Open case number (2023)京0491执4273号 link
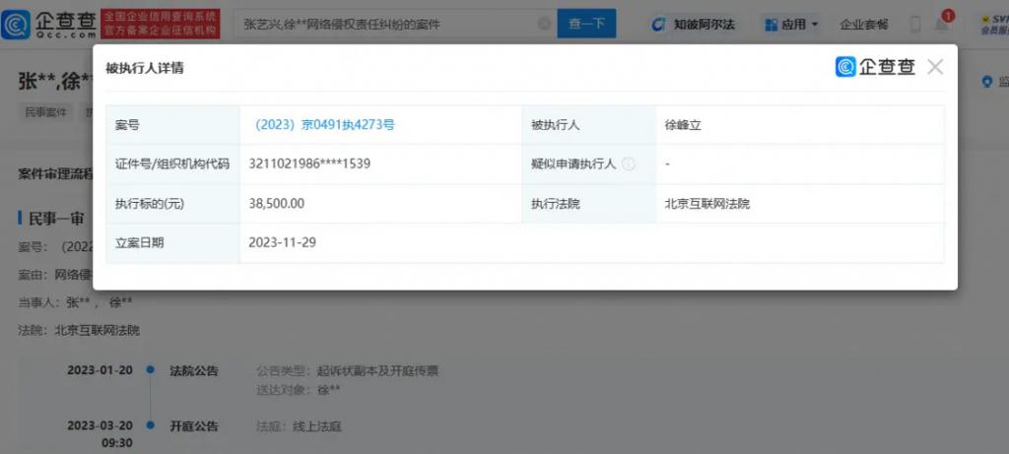The width and height of the screenshot is (1009, 454). 325,125
